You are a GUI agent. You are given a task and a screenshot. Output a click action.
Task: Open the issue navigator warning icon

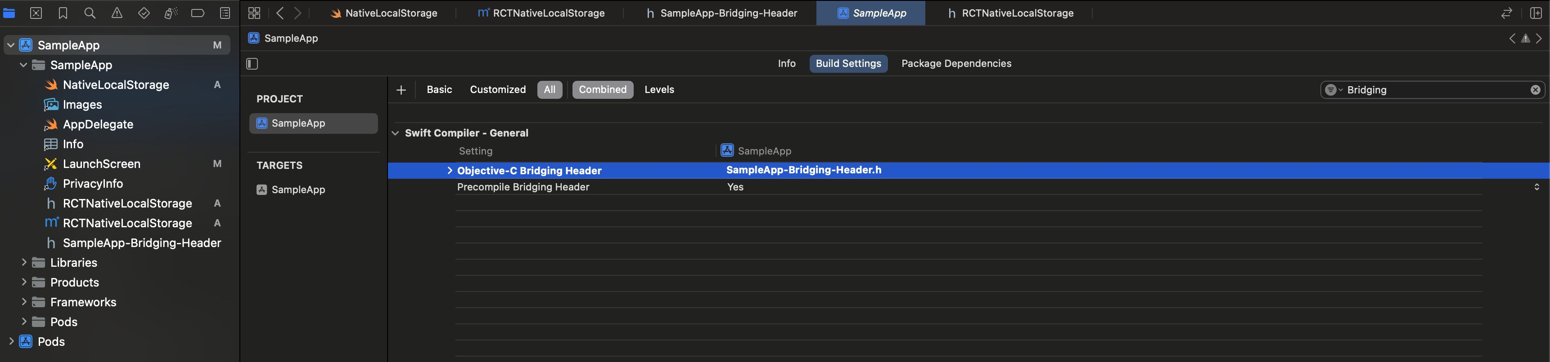(x=117, y=13)
